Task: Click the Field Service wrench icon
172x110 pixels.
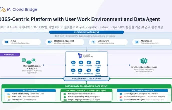Action: click(98, 71)
